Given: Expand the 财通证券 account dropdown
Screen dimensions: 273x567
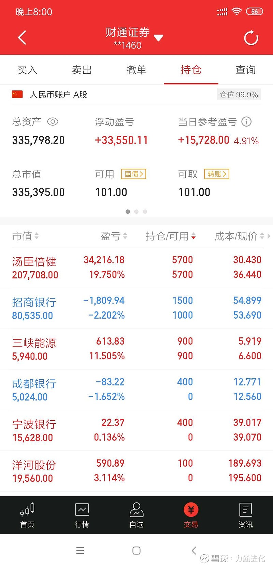Looking at the screenshot, I should [x=158, y=38].
